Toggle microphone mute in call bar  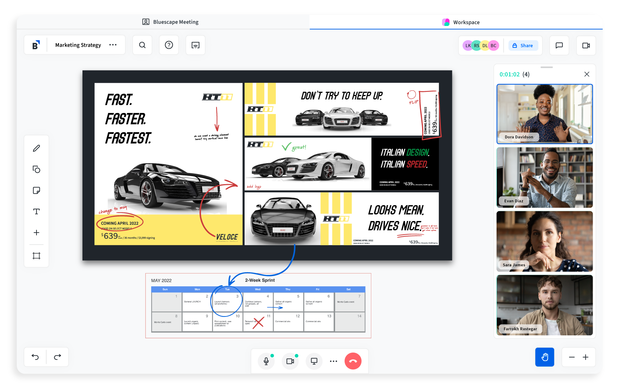(266, 361)
